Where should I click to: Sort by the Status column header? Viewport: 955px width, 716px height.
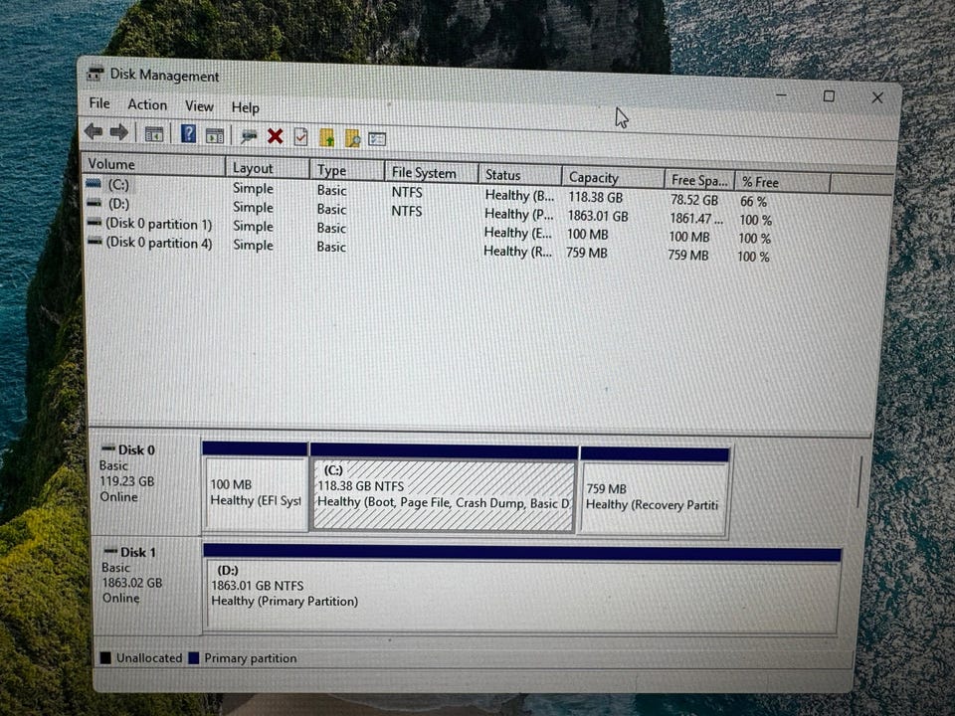point(519,175)
